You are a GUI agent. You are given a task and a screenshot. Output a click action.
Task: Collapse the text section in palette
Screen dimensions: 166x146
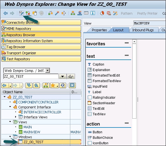click(127, 56)
